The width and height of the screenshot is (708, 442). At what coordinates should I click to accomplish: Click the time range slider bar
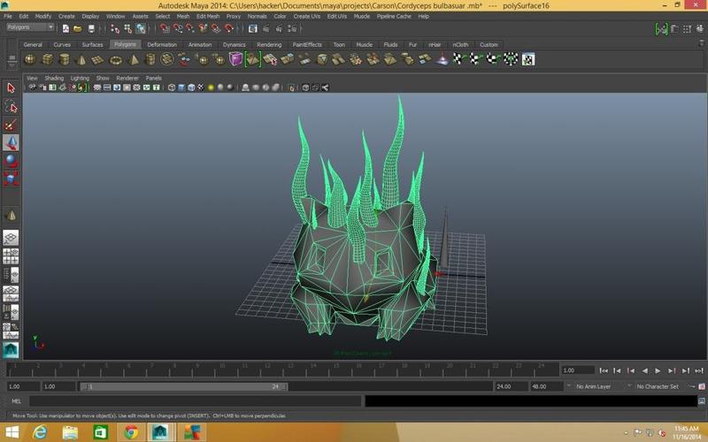pos(183,386)
